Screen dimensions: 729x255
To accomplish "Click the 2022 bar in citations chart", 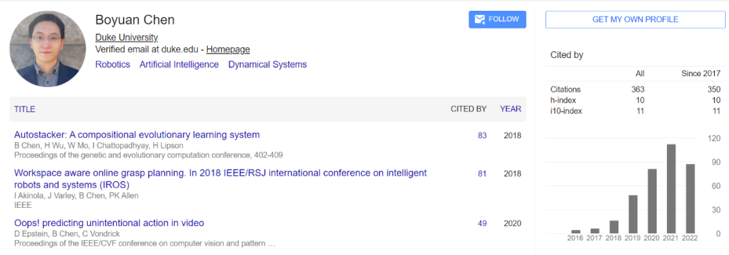I will 691,199.
